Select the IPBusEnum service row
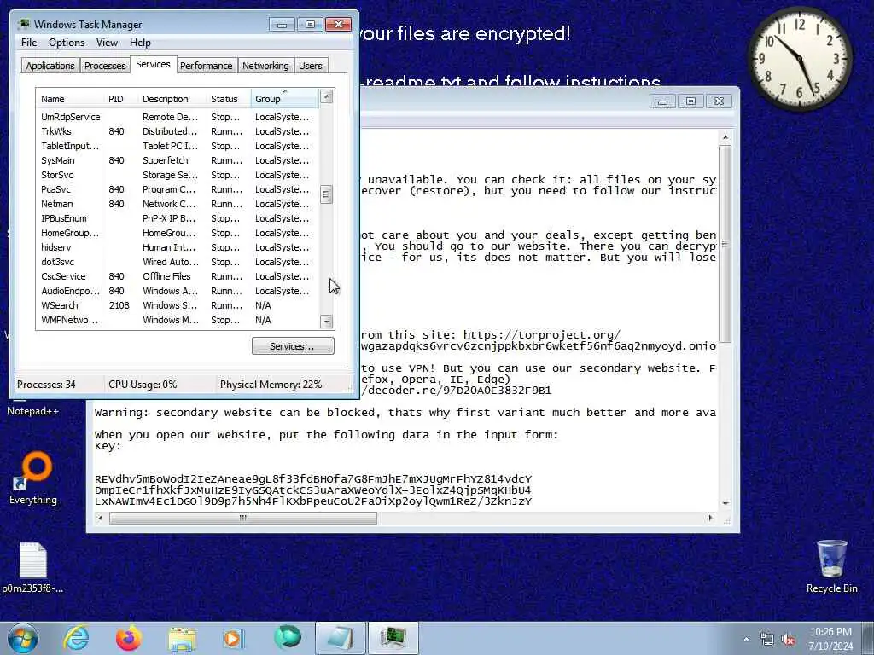This screenshot has width=874, height=655. 178,218
